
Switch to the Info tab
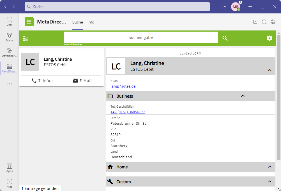pyautogui.click(x=91, y=22)
